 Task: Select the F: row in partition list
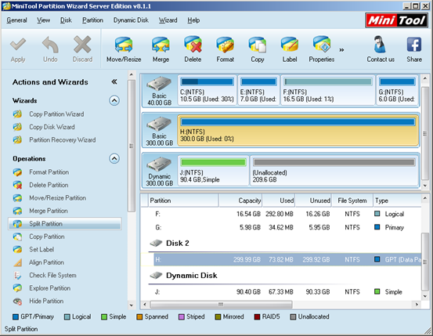[281, 214]
